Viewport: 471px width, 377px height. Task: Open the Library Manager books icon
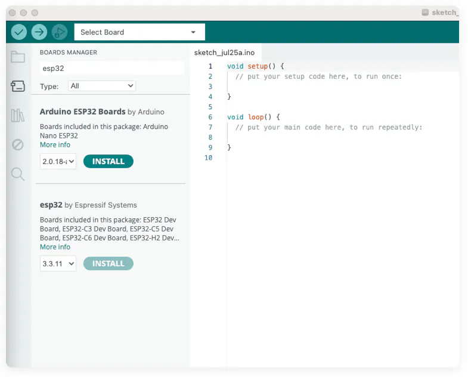pos(18,116)
